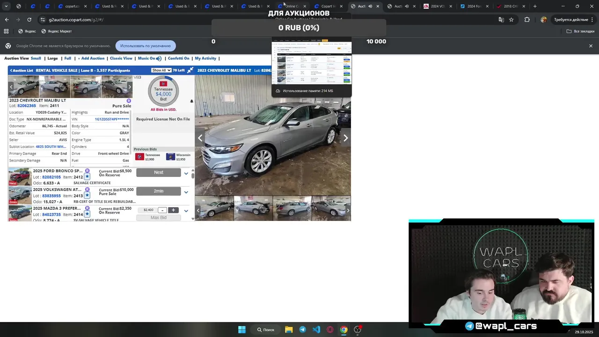Expand the Volkswagen row chevron

186,192
